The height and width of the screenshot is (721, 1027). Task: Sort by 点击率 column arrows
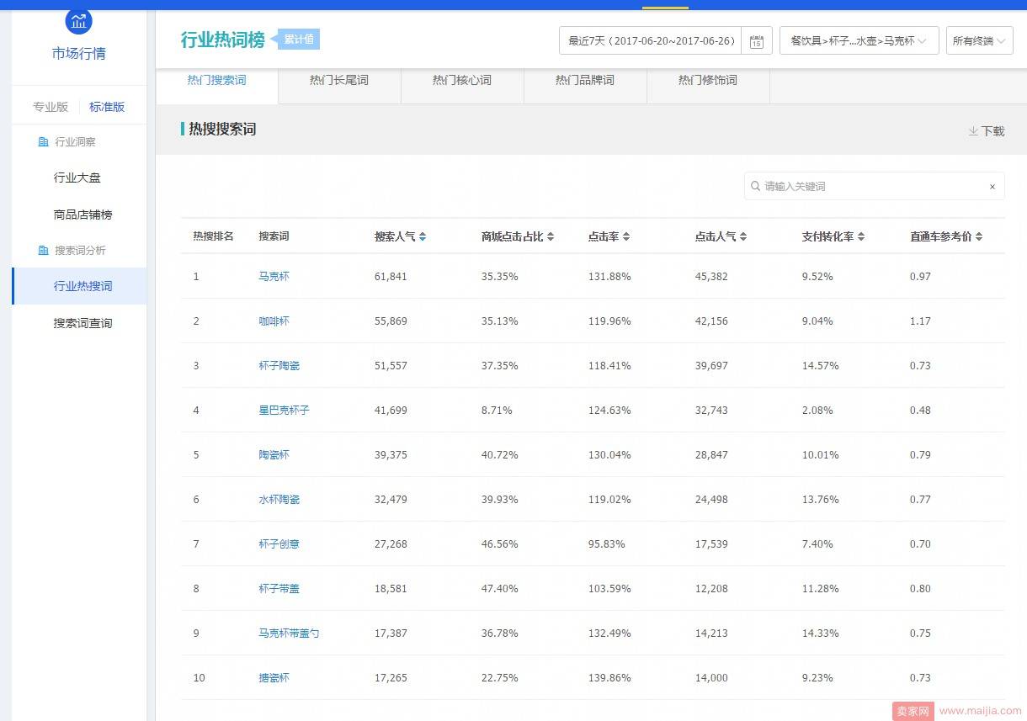click(626, 237)
